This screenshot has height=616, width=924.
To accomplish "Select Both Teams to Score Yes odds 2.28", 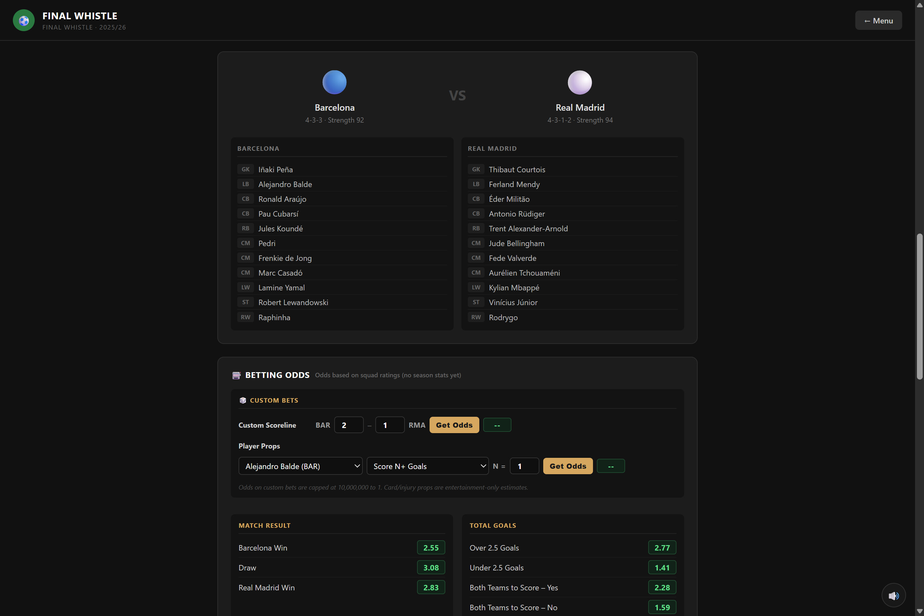I will click(662, 588).
